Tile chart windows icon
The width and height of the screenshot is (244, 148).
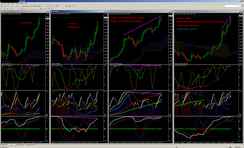pyautogui.click(x=57, y=6)
